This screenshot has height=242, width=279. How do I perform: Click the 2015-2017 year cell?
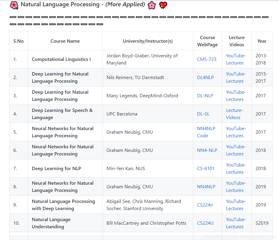[262, 78]
